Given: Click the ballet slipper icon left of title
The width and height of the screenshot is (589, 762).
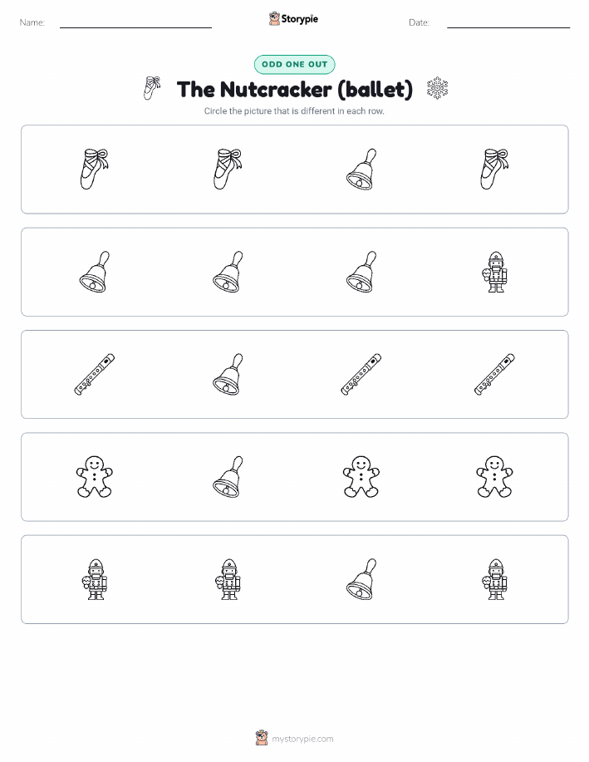Looking at the screenshot, I should 152,88.
